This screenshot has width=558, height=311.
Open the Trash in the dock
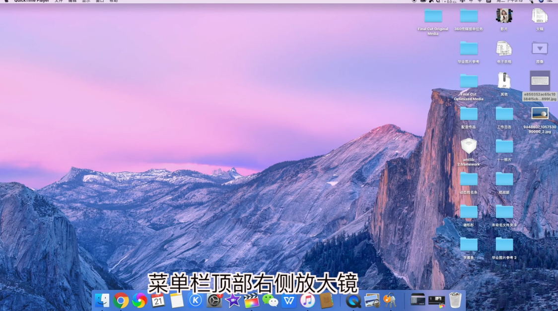click(x=455, y=301)
